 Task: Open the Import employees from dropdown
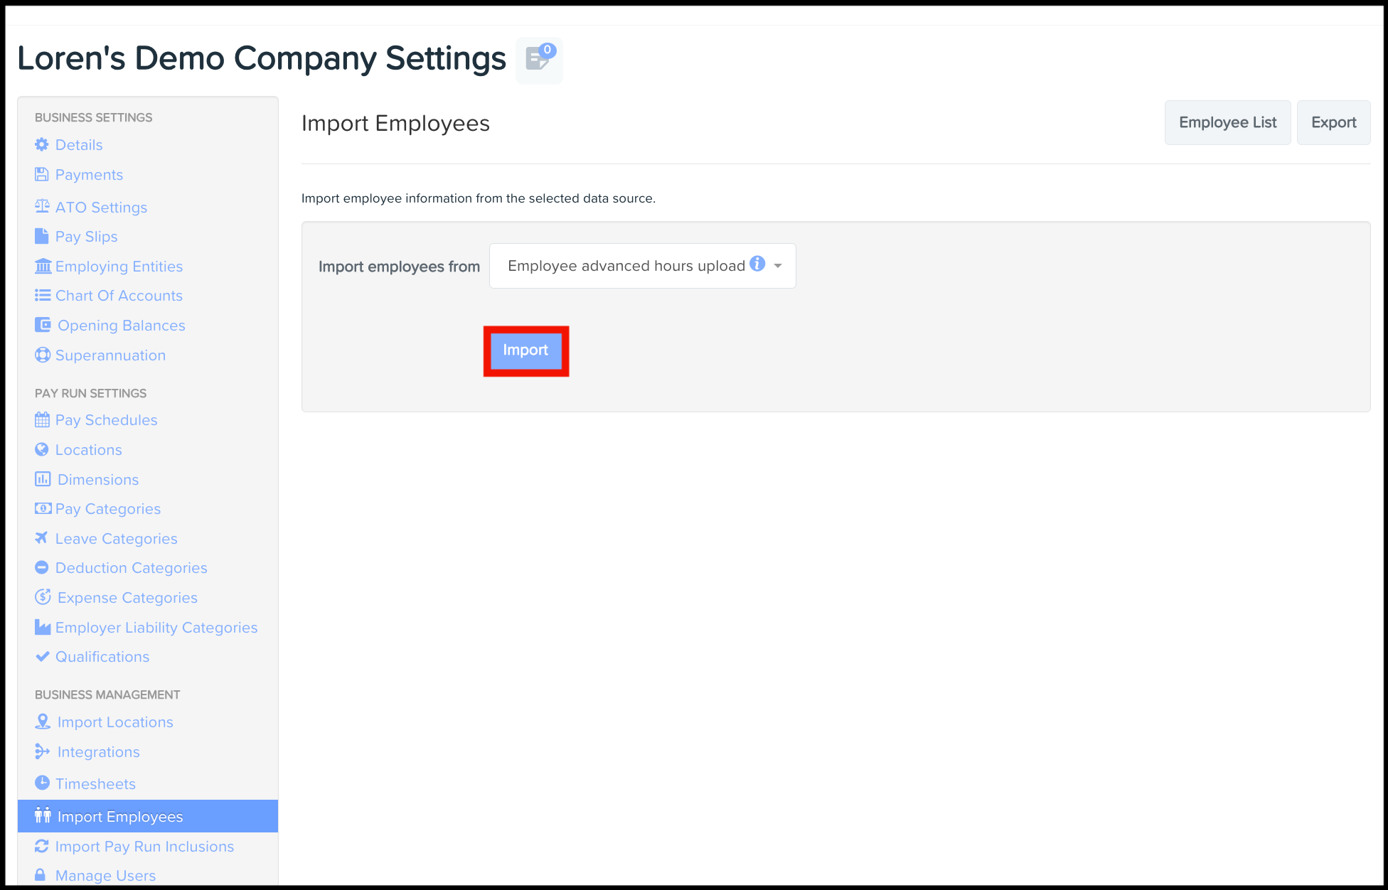click(x=626, y=266)
